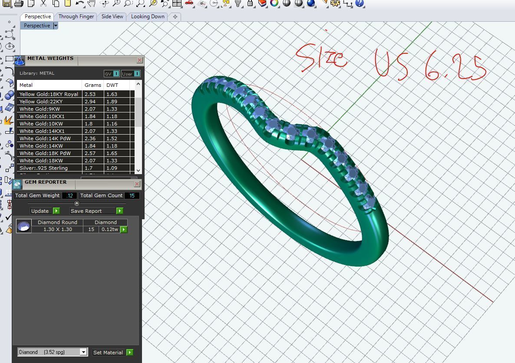Screen dimensions: 515x363
Task: Click the Total Gem Weight value field
Action: click(x=69, y=195)
